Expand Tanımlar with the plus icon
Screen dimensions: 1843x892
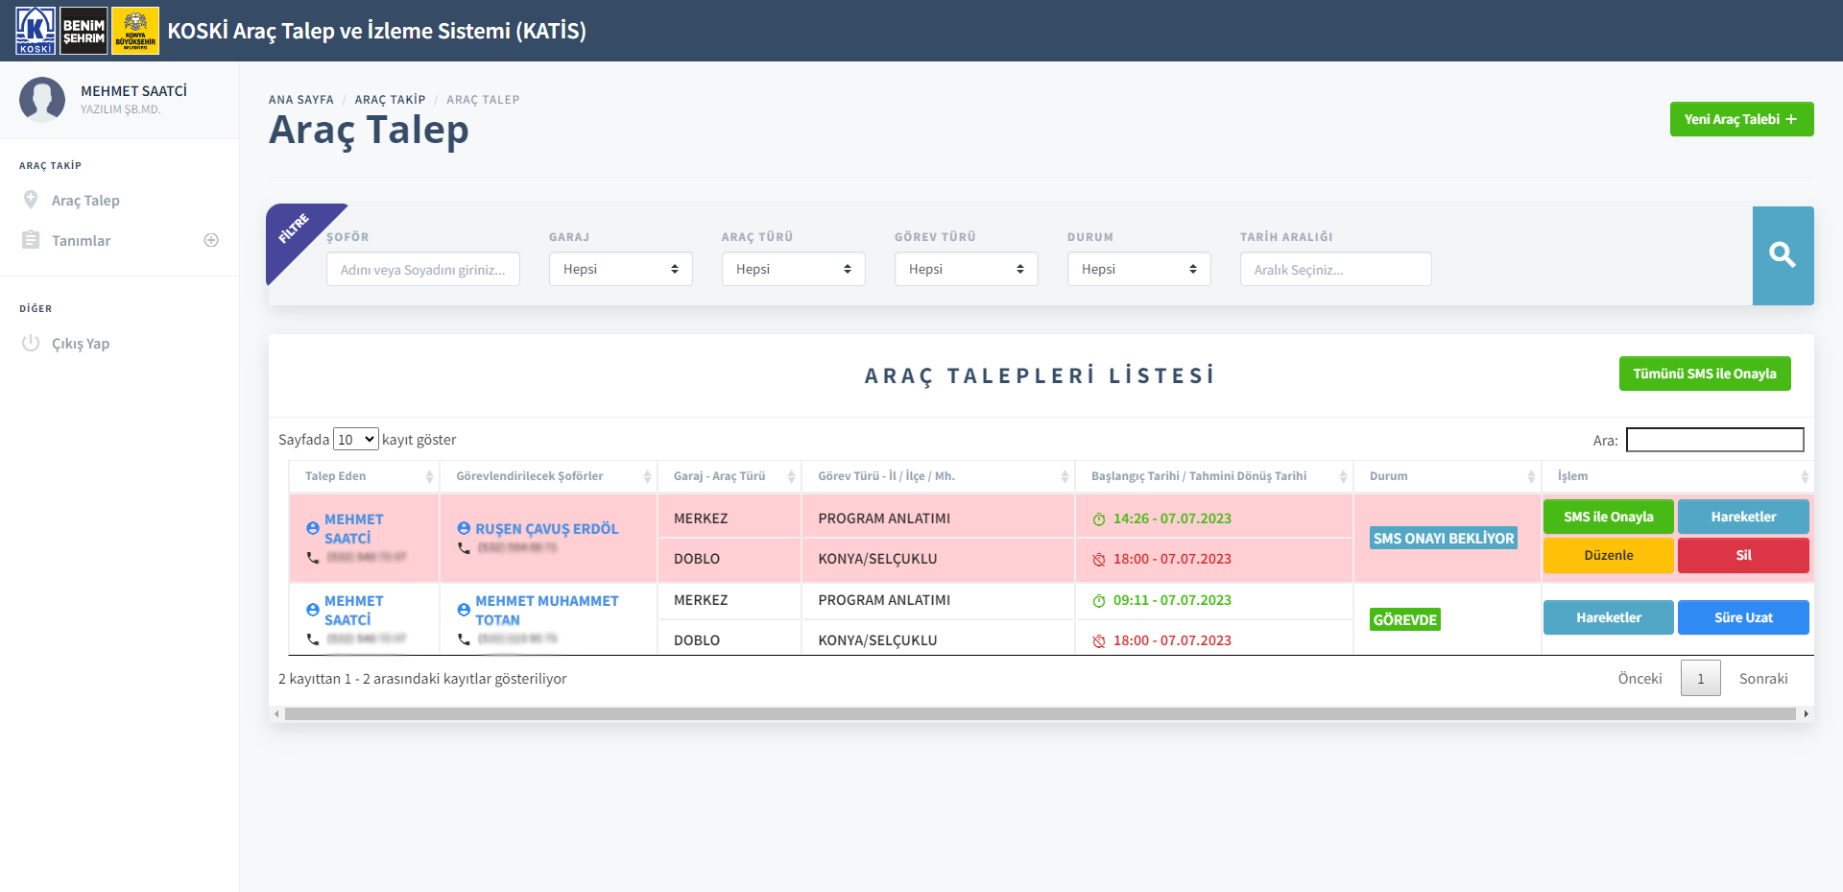211,241
